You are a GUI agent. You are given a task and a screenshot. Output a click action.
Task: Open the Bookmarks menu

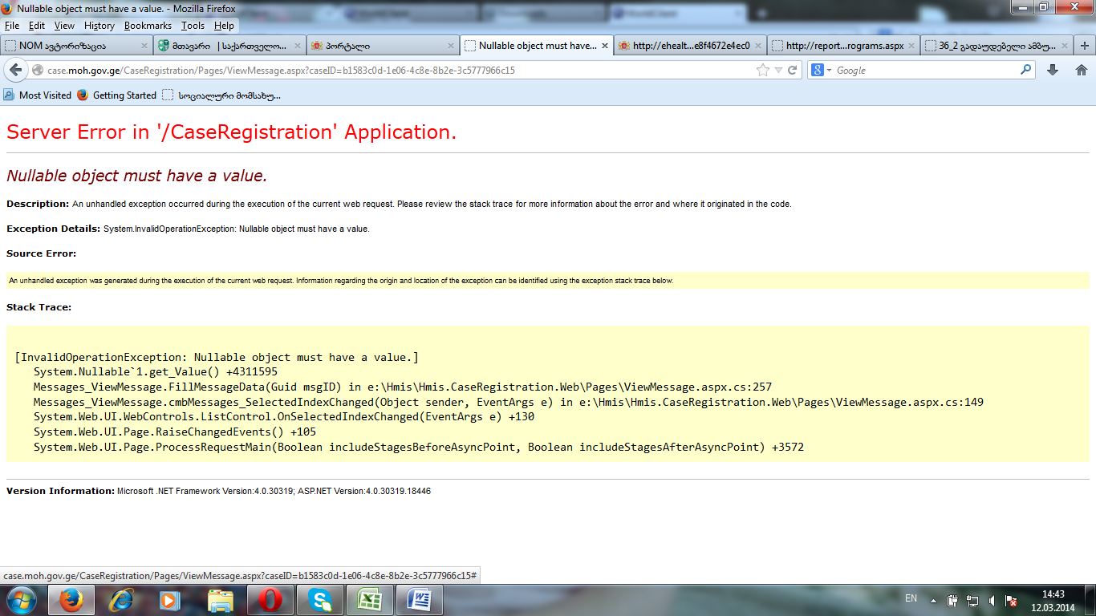click(148, 26)
